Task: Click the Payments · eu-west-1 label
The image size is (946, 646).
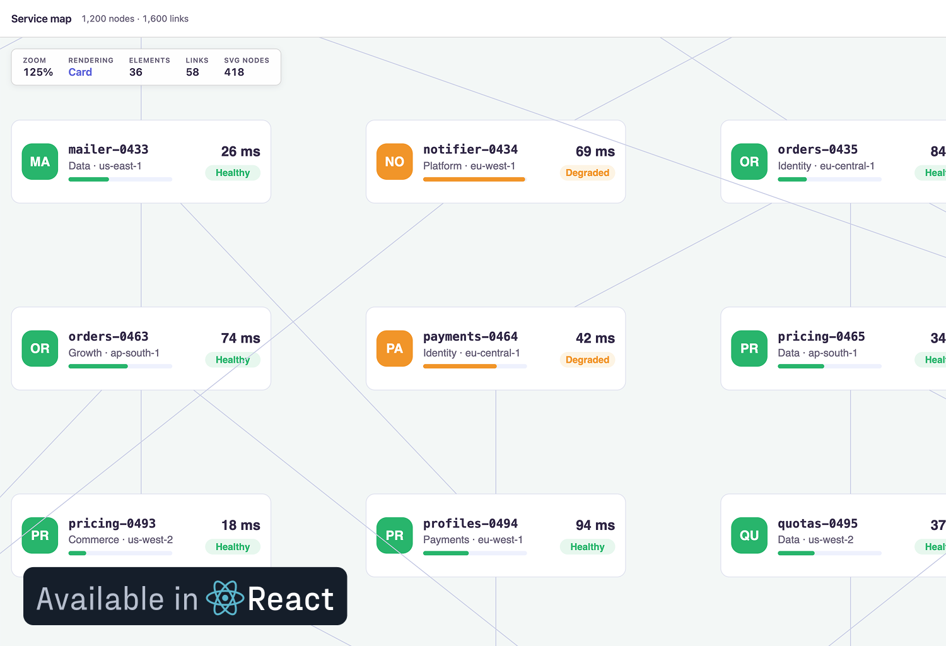Action: click(473, 540)
